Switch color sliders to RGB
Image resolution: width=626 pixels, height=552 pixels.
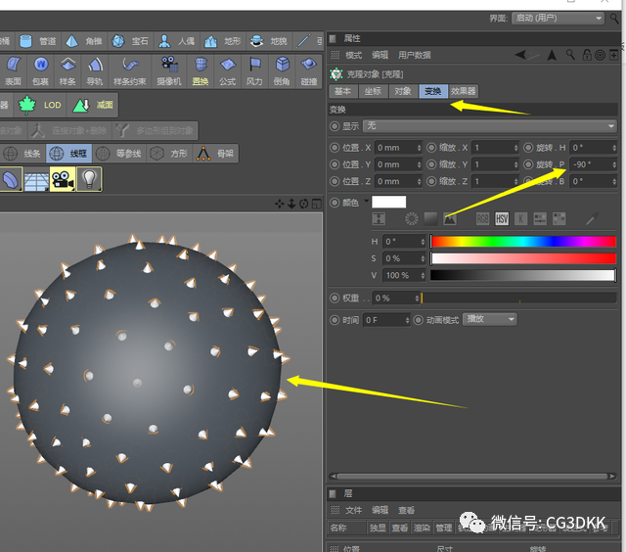coord(482,218)
